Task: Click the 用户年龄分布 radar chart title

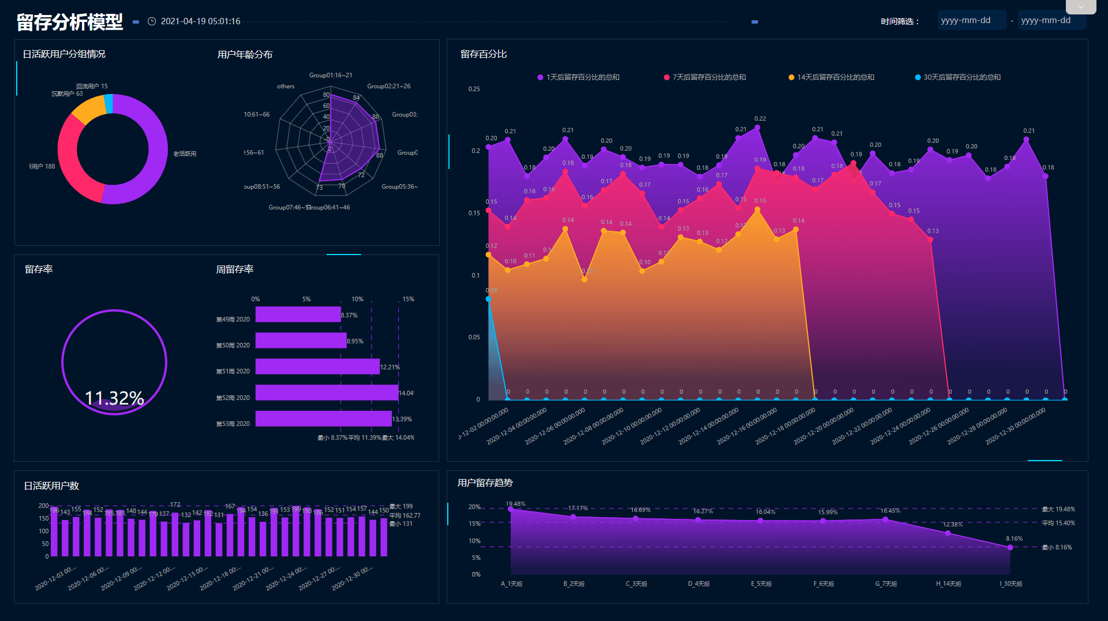Action: [245, 55]
